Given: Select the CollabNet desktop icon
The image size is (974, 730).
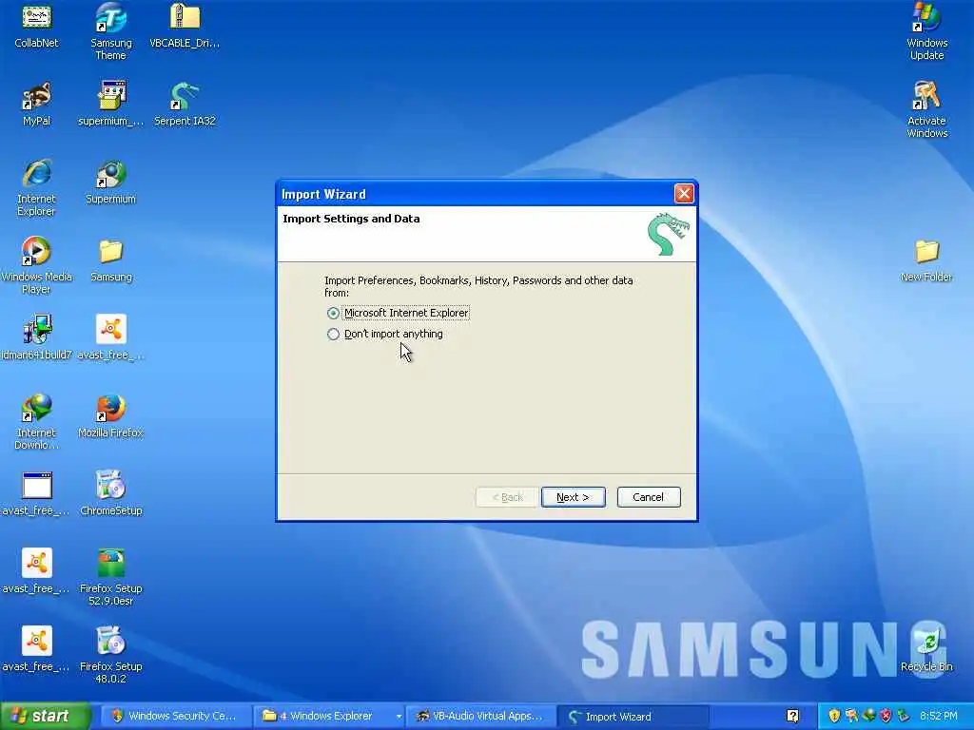Looking at the screenshot, I should [37, 26].
